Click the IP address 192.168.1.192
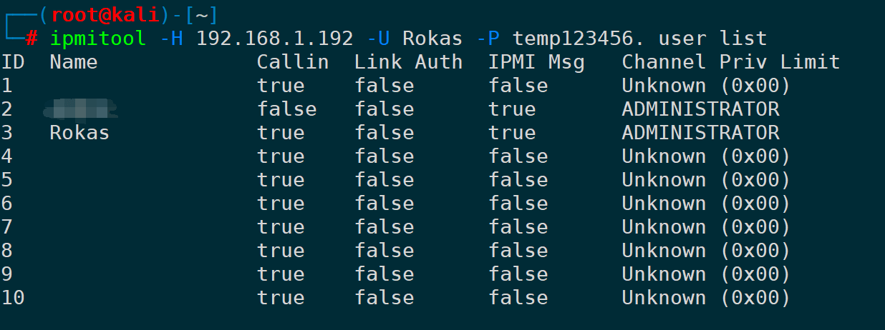 [274, 38]
